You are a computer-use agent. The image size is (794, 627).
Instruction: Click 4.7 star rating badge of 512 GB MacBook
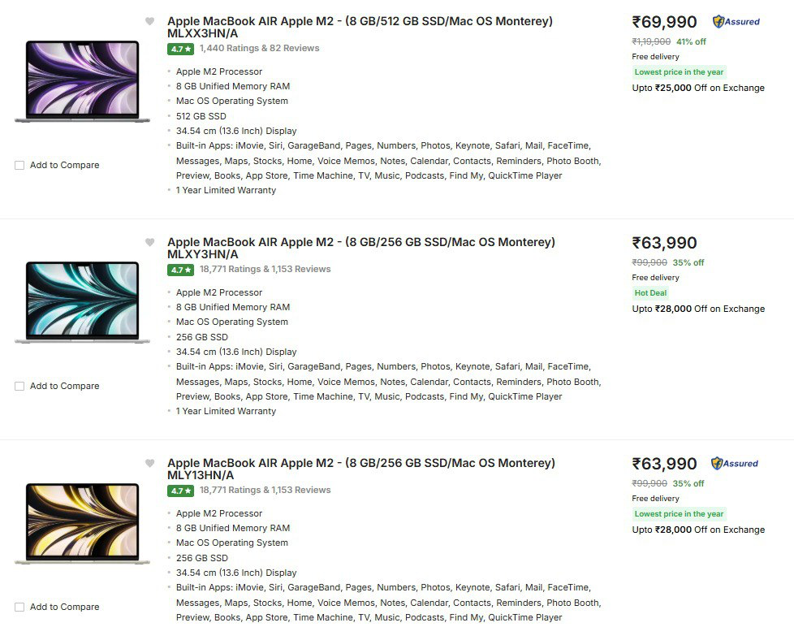click(180, 49)
